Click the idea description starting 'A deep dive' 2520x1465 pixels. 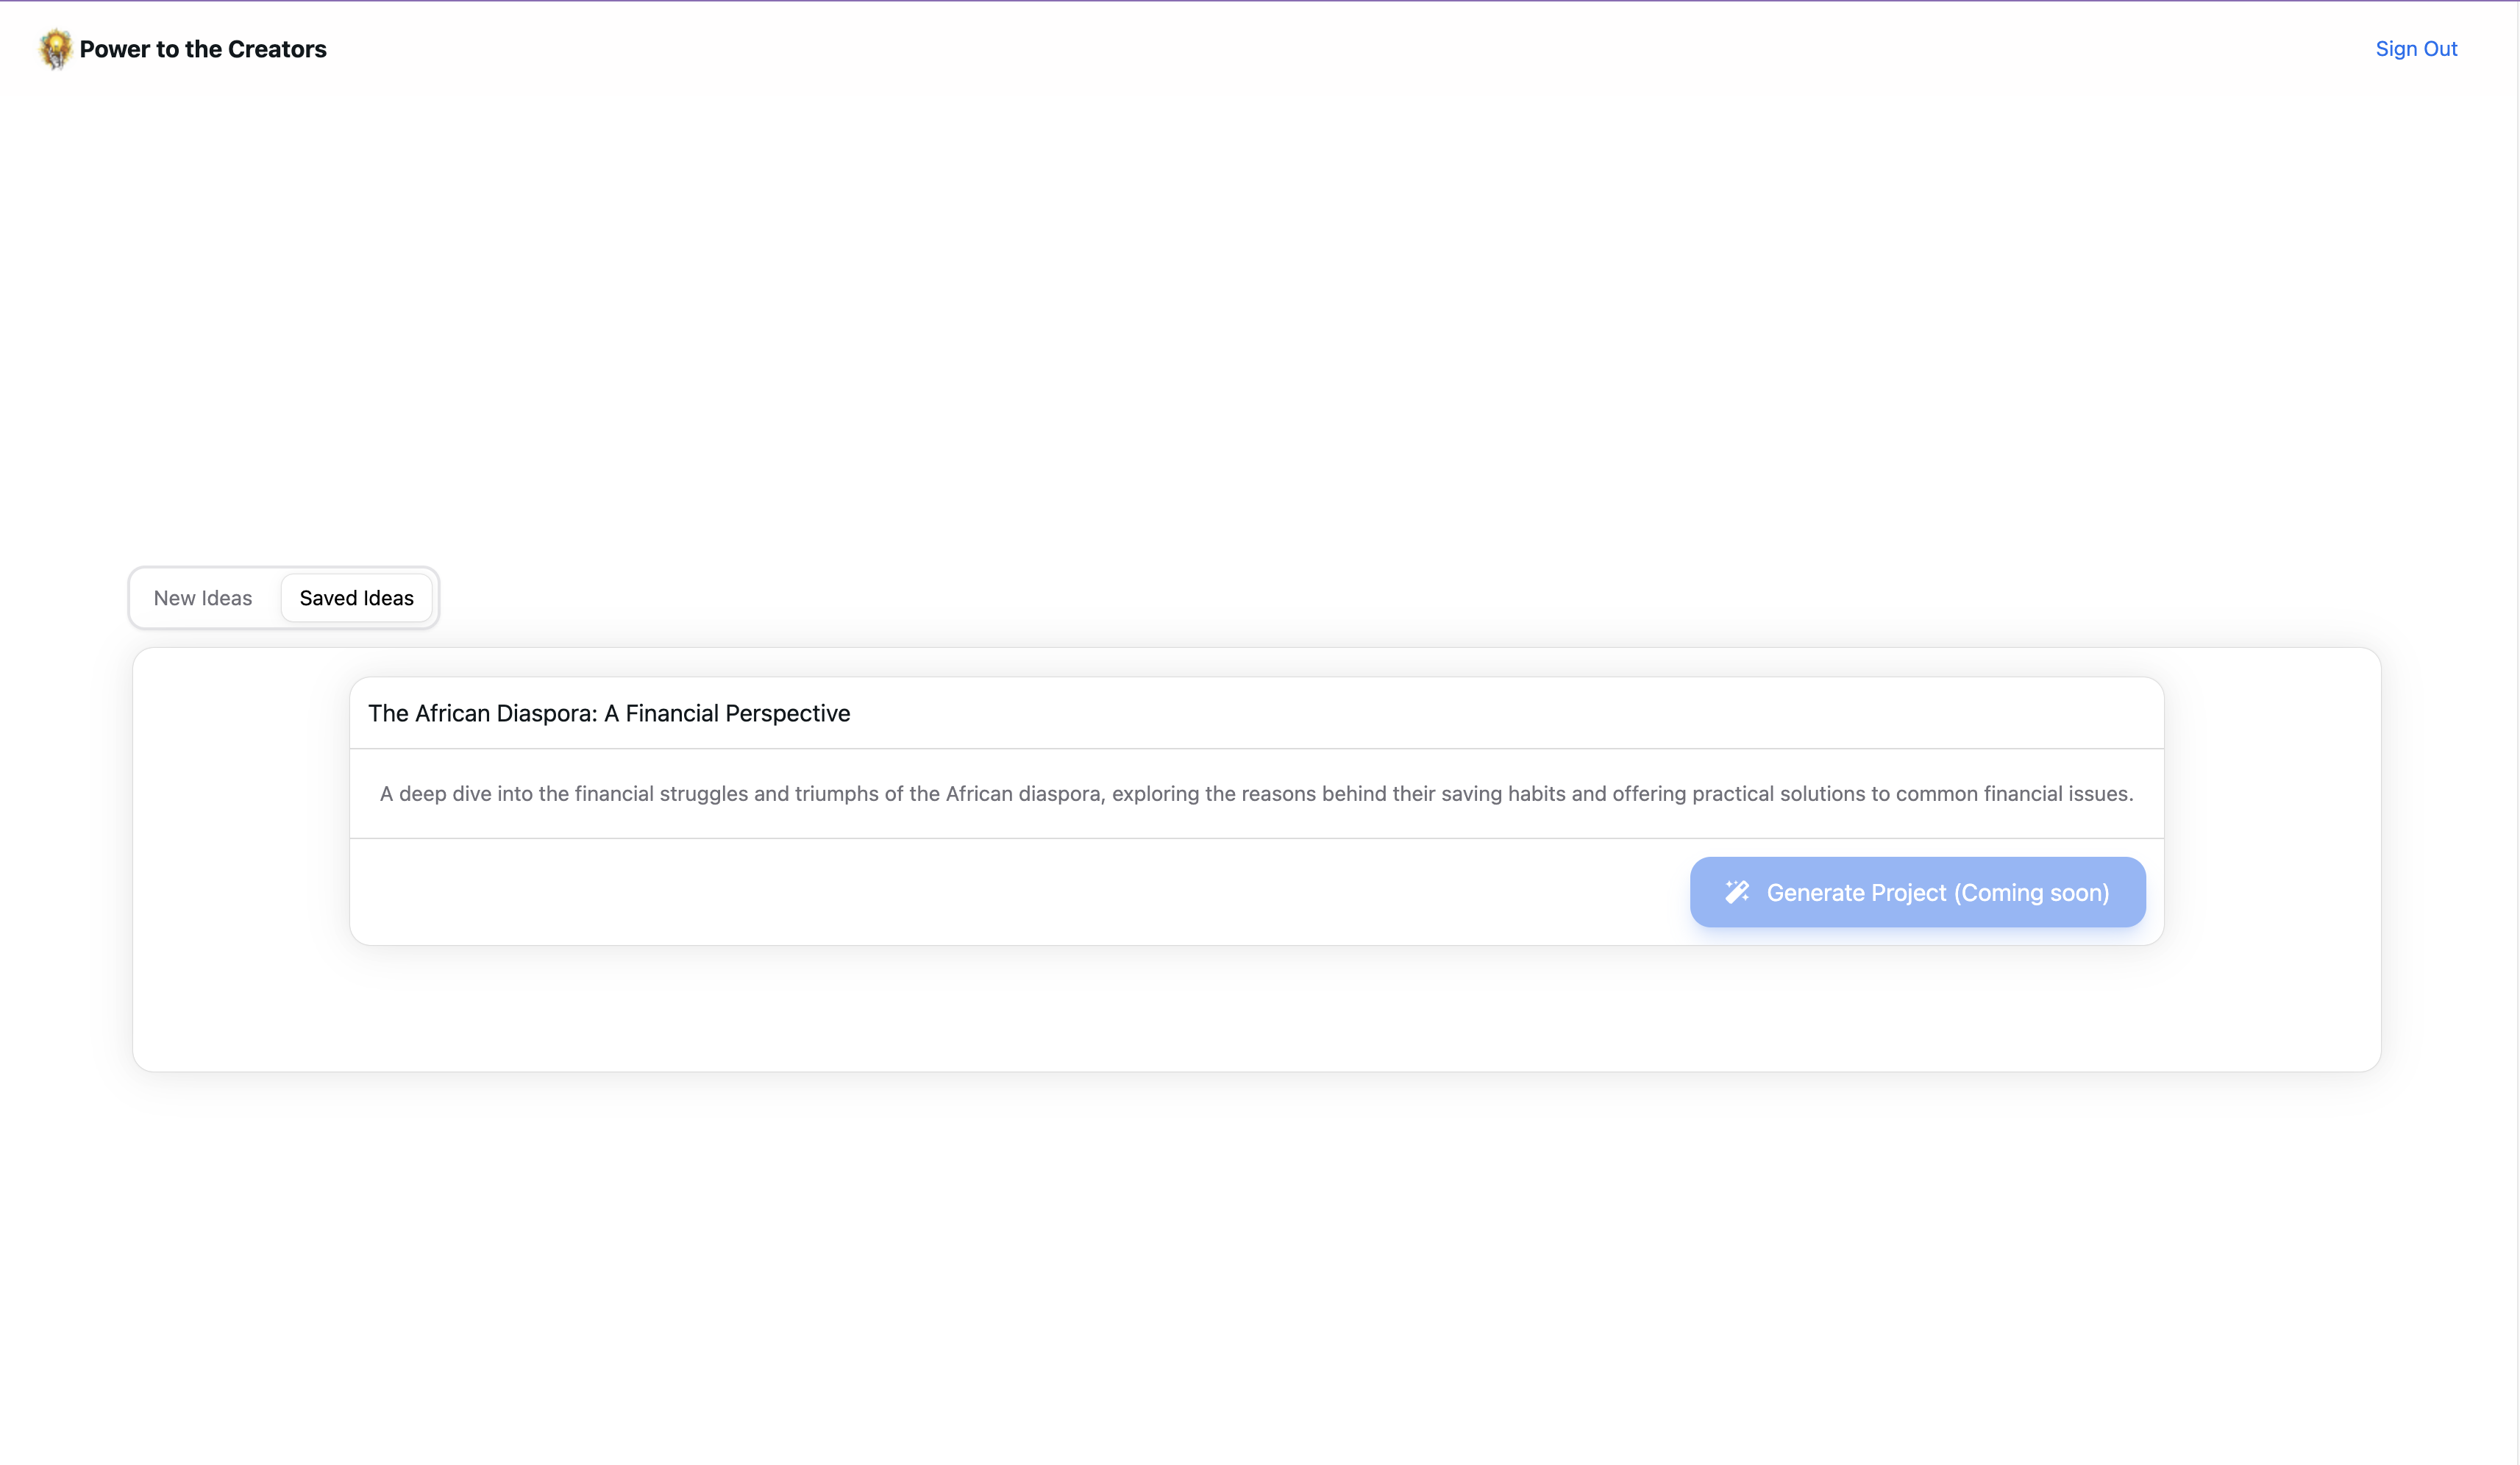(x=1255, y=794)
